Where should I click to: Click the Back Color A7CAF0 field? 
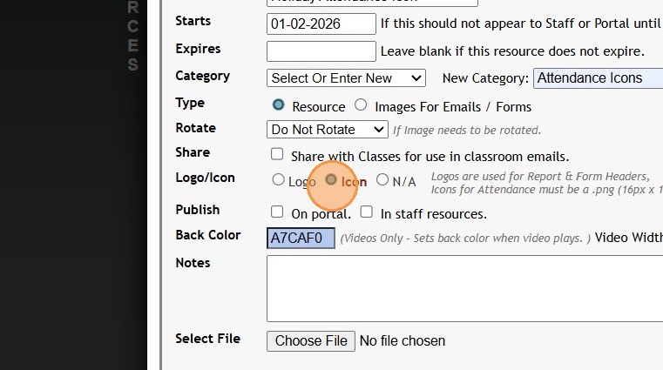tap(301, 238)
